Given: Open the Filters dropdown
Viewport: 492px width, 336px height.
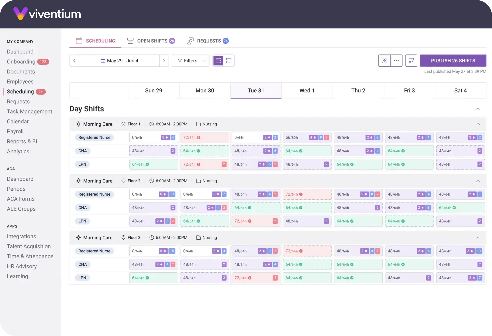Looking at the screenshot, I should click(x=191, y=61).
